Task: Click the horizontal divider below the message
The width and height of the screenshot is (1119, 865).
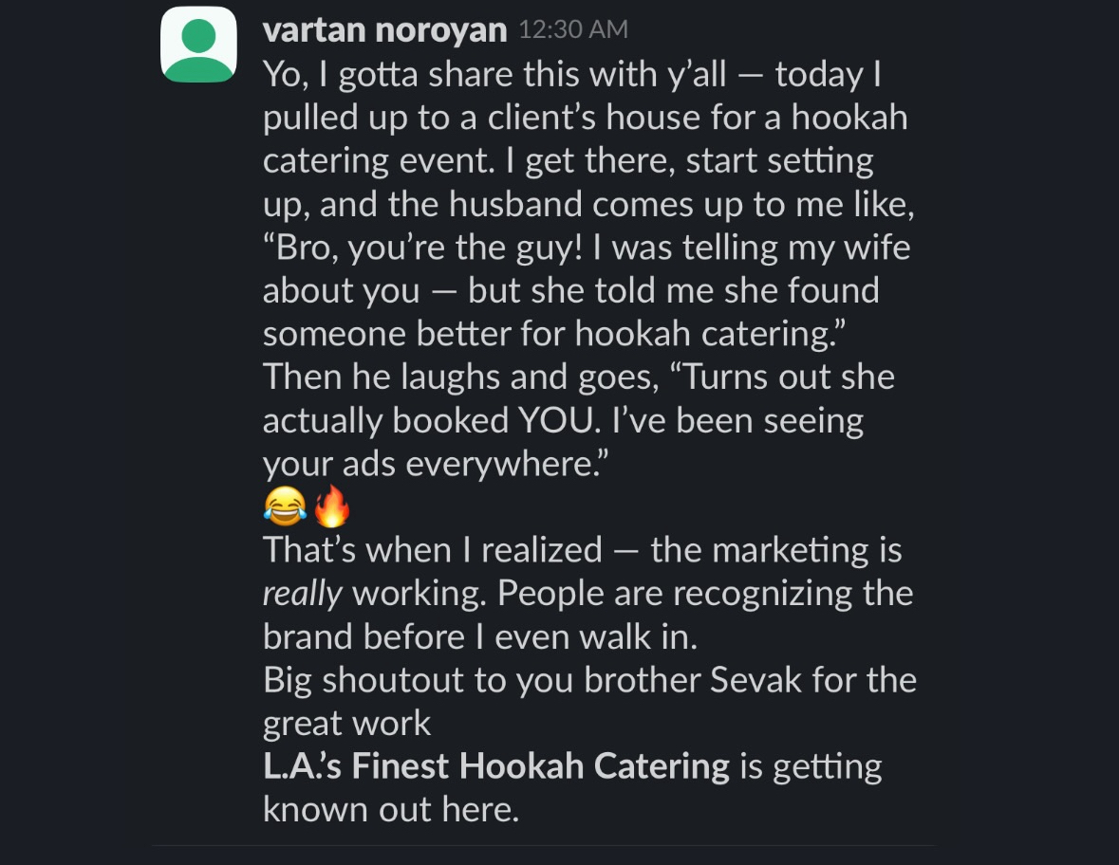Action: (542, 846)
